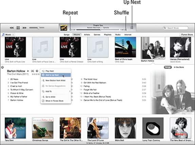195x145 pixels.
Task: Open Best of Chris Isaak album
Action: pyautogui.click(x=125, y=47)
